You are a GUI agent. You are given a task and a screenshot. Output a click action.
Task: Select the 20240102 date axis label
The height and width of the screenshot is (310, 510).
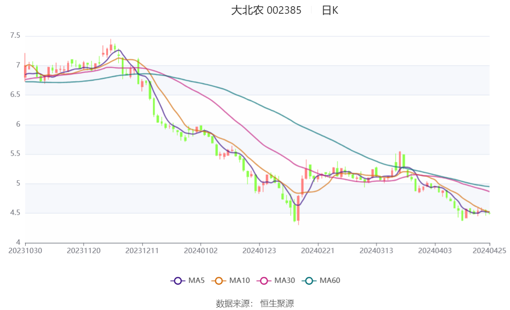[201, 251]
